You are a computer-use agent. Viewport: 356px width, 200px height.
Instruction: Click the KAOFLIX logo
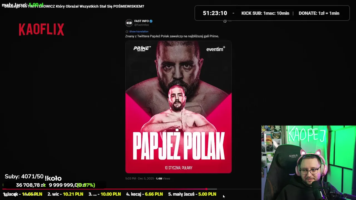point(41,29)
